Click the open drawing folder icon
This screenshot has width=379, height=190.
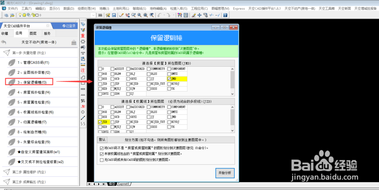(x=108, y=15)
